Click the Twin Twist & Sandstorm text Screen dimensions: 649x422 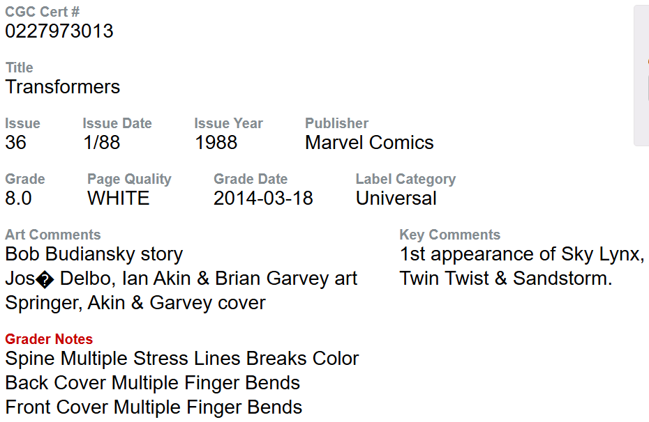pos(506,279)
